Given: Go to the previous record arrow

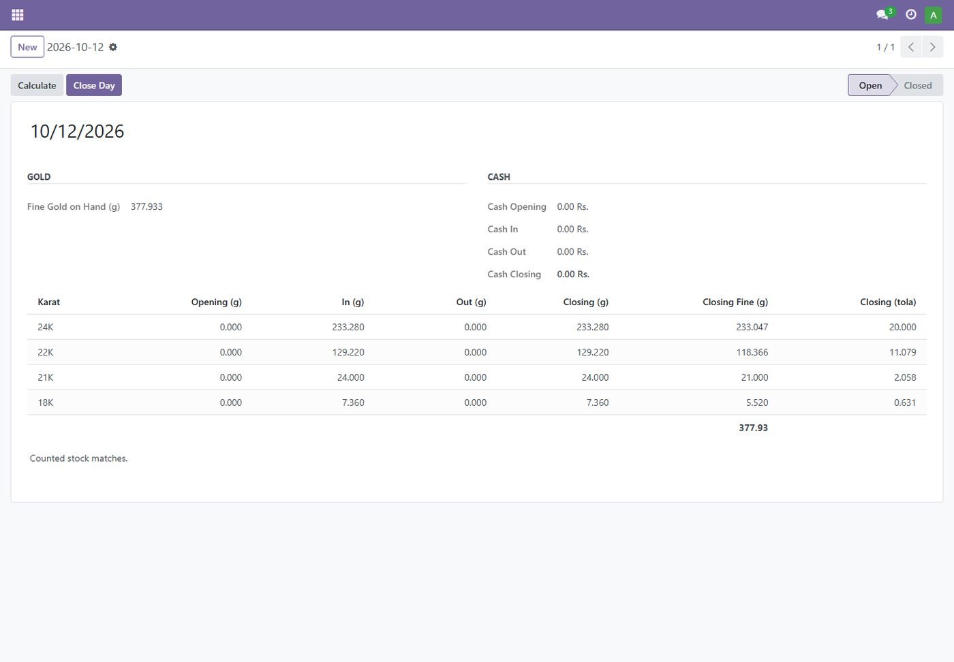Looking at the screenshot, I should 911,47.
